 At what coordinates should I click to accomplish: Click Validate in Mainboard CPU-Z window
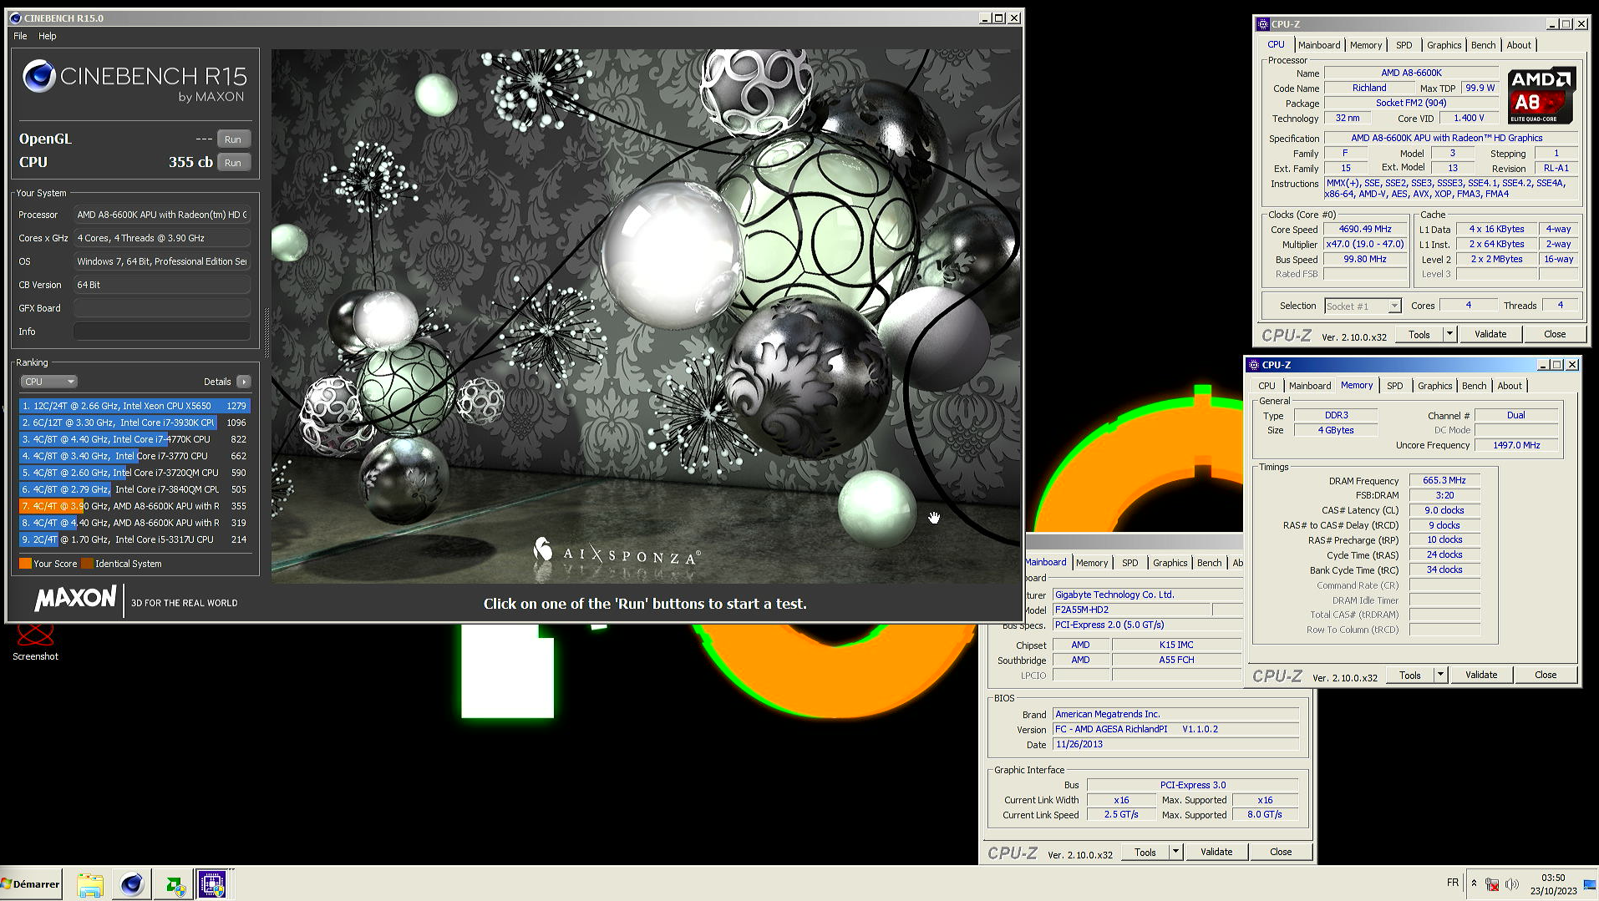(1216, 852)
